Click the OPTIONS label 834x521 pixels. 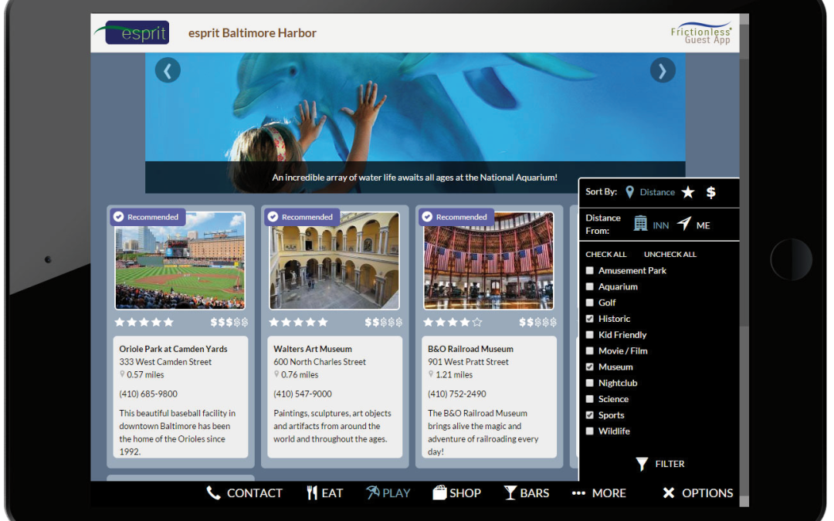(707, 493)
